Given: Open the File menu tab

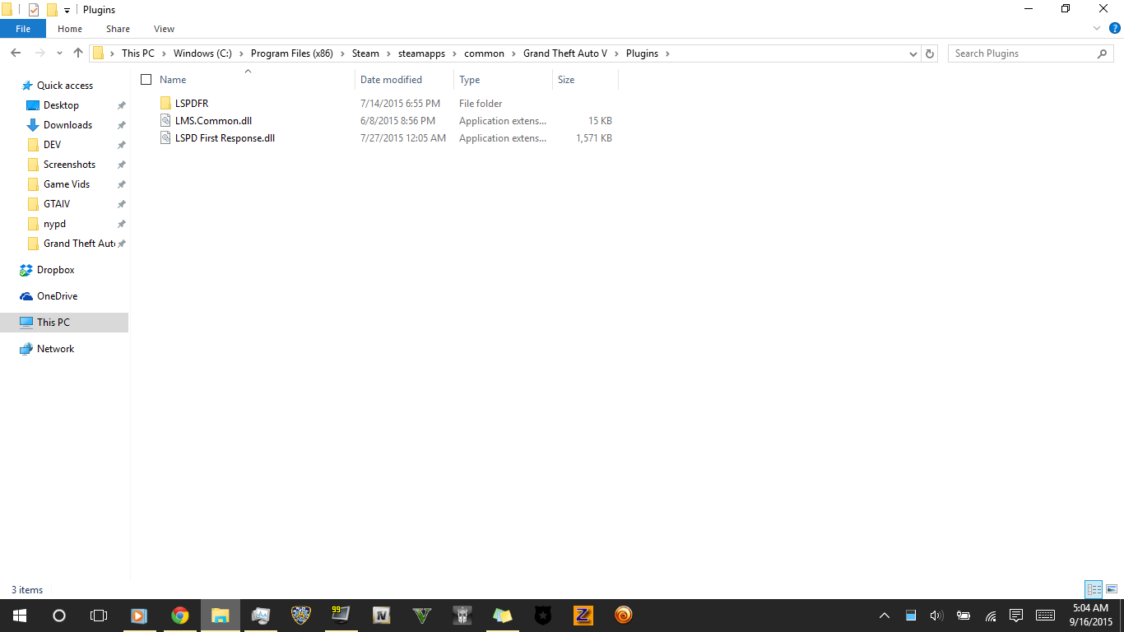Looking at the screenshot, I should tap(23, 29).
